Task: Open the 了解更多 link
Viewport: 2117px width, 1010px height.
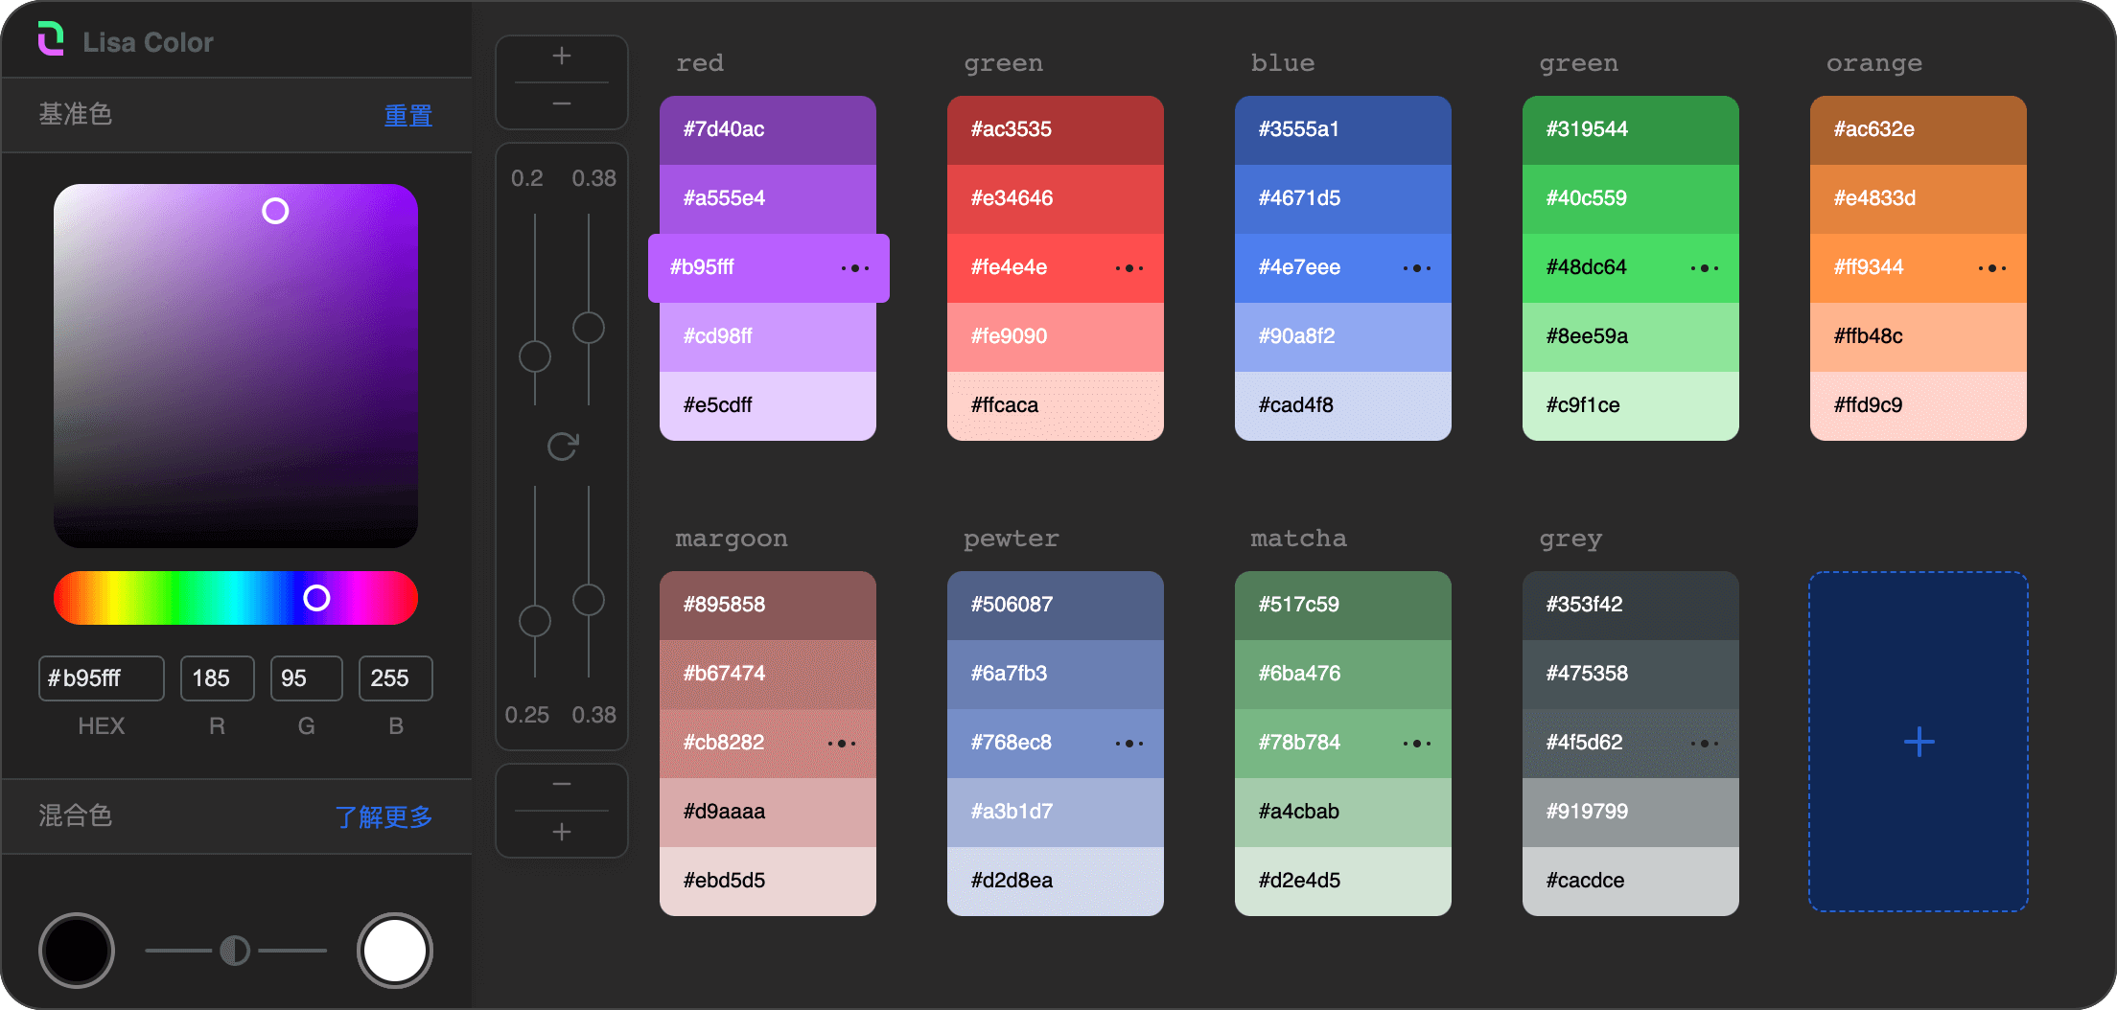Action: point(384,816)
